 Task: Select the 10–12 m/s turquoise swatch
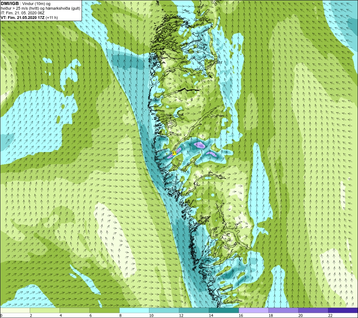(x=164, y=310)
